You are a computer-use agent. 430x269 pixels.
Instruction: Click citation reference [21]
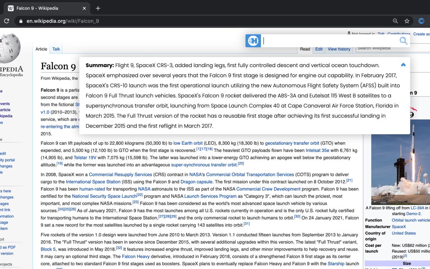[349, 181]
